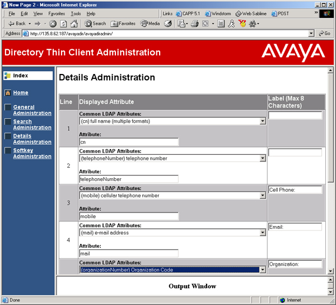336x305 pixels.
Task: Click the Index header in sidebar
Action: click(x=28, y=76)
